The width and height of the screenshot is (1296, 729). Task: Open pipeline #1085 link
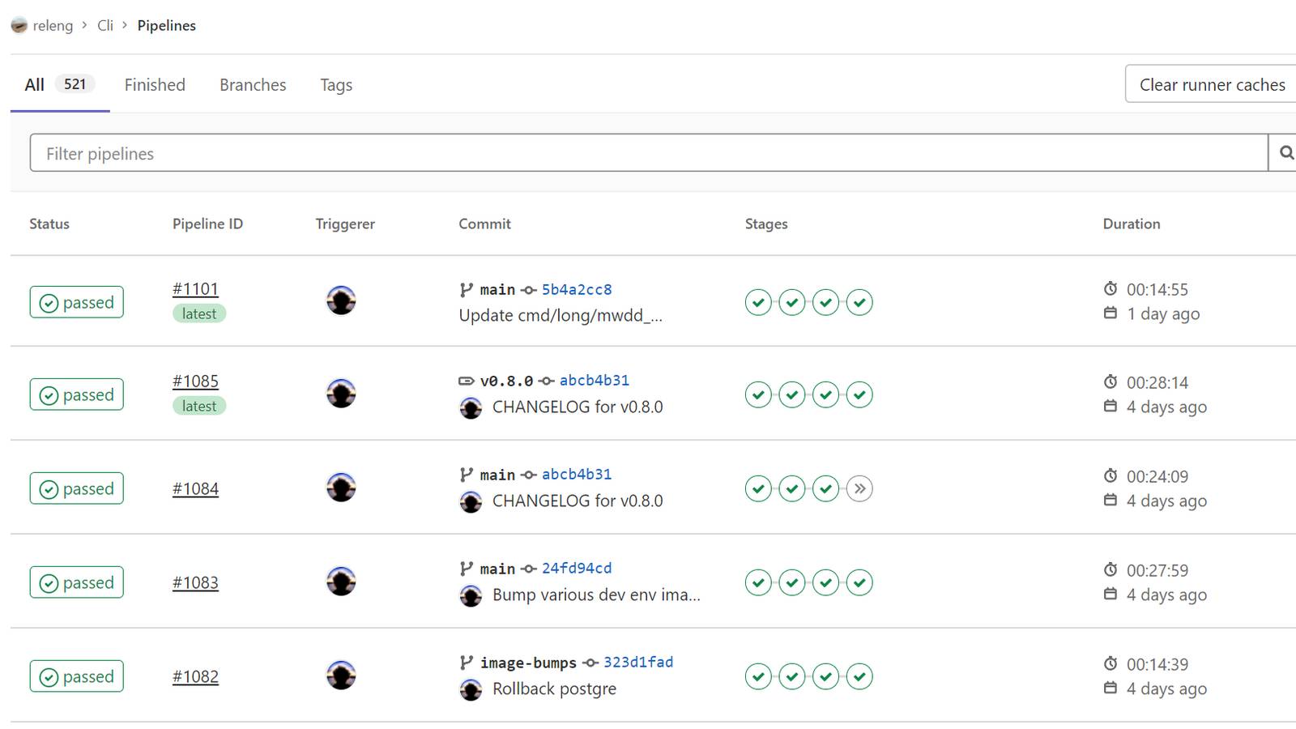[x=195, y=381]
